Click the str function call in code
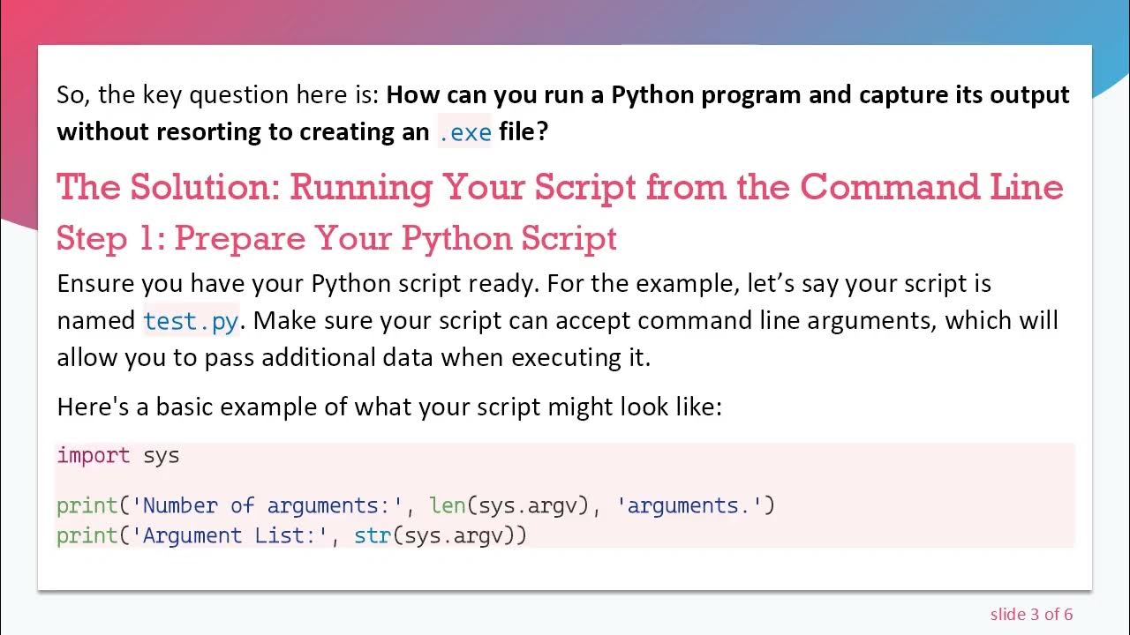Screen dimensions: 1130x635 click(x=372, y=535)
